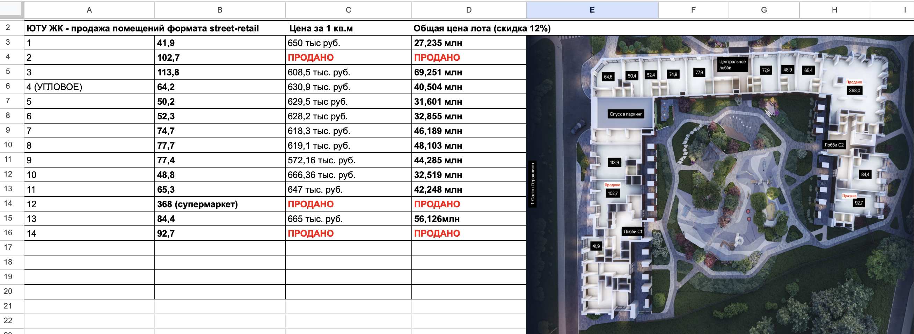Select column A header

pyautogui.click(x=89, y=10)
